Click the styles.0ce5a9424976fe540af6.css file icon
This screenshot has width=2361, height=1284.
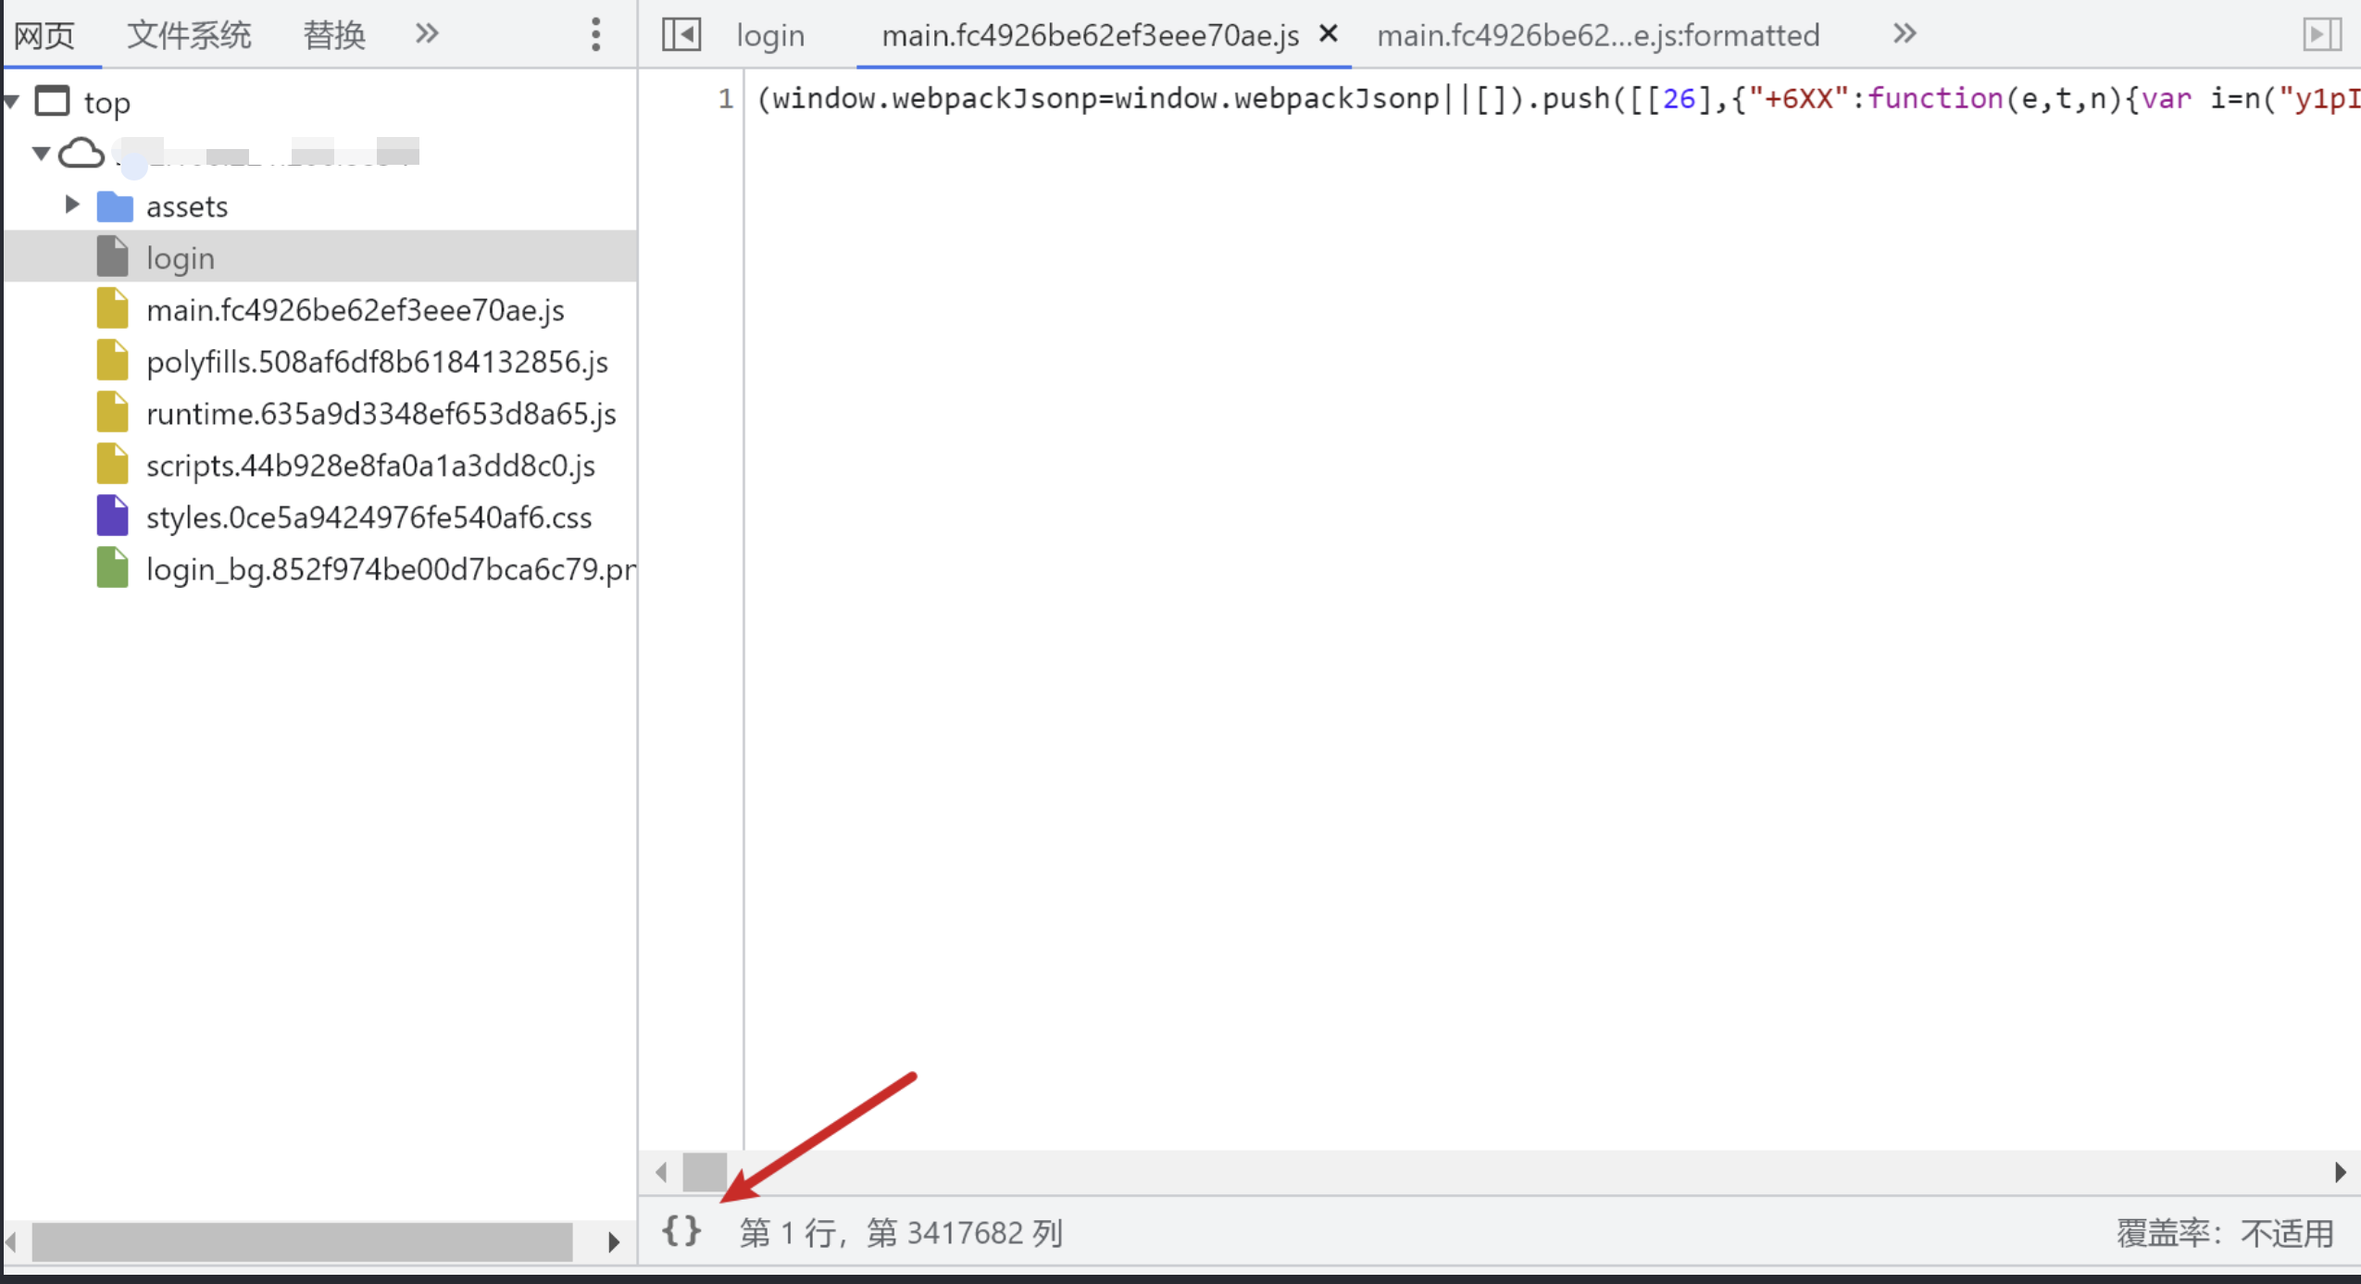tap(113, 517)
